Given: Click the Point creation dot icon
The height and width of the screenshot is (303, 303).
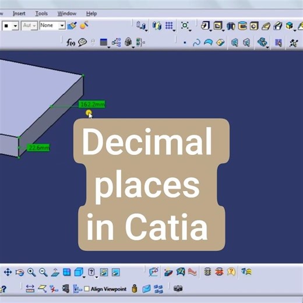Looking at the screenshot, I should (185, 43).
